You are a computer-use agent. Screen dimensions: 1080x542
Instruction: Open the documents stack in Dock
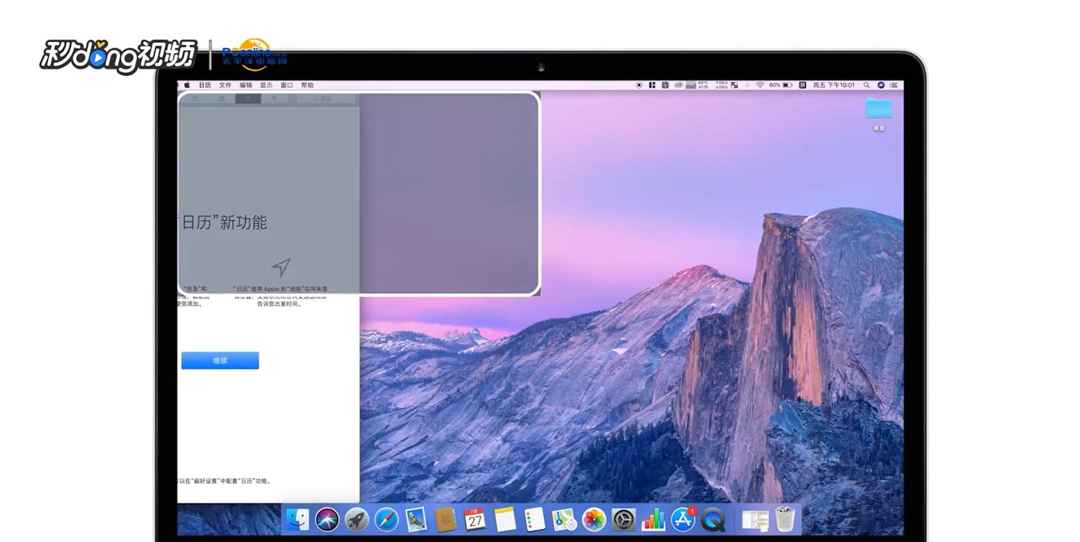(755, 520)
